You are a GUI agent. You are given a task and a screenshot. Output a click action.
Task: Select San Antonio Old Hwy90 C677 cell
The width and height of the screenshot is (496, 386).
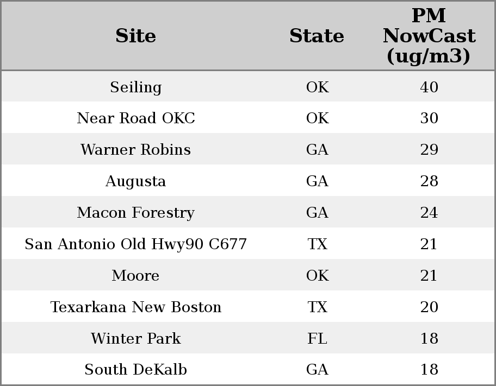click(135, 244)
